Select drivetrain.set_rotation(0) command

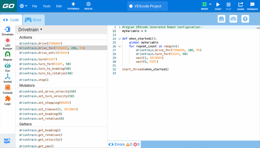[x=41, y=118]
